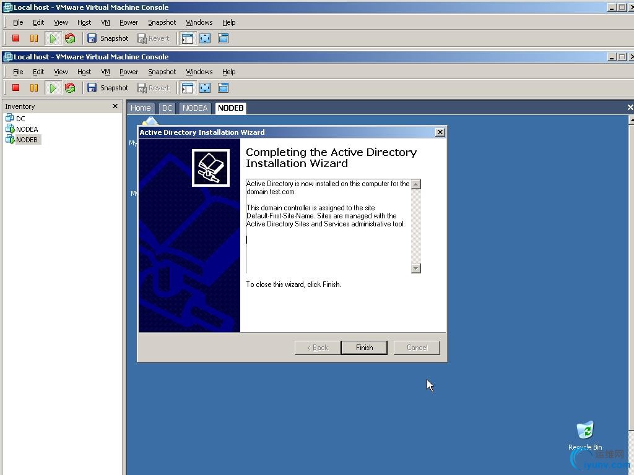This screenshot has height=475, width=634.
Task: Click Snapshot toolbar button in background console window
Action: 108,38
